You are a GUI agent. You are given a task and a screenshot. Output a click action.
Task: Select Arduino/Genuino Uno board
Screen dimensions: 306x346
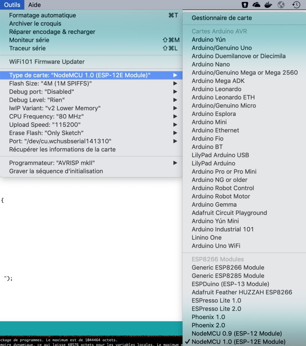pyautogui.click(x=244, y=48)
